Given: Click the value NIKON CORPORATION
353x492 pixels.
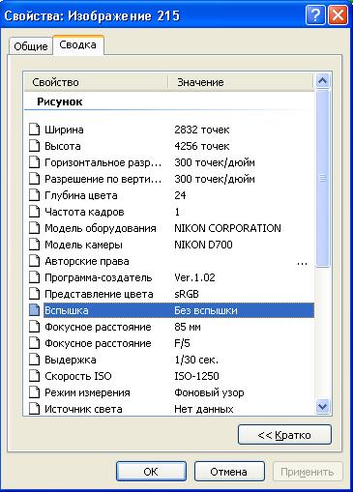Looking at the screenshot, I should [x=227, y=228].
